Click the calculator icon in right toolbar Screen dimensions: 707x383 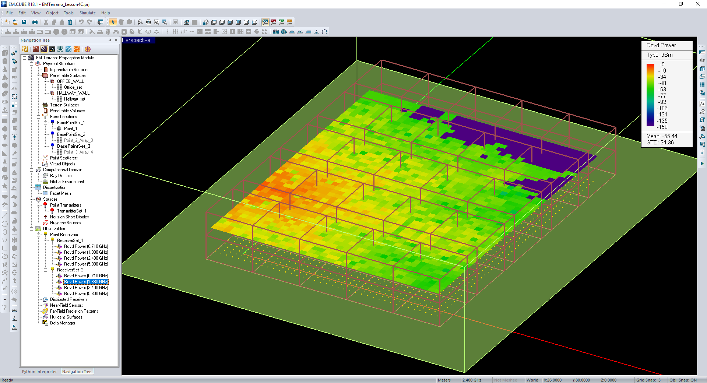(702, 152)
